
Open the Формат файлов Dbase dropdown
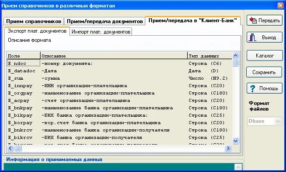tap(278, 121)
